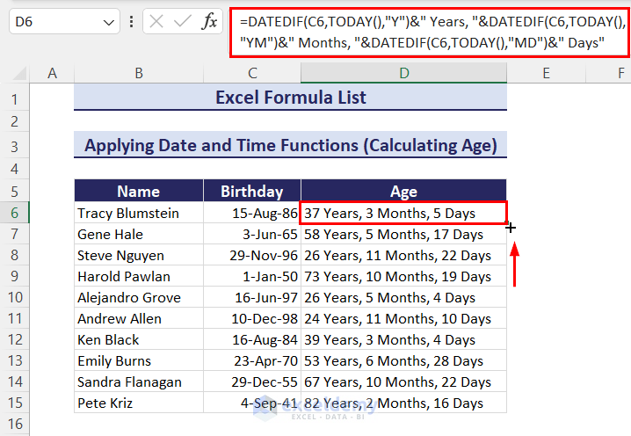The image size is (631, 436).
Task: Select Sandra Flanagan's age cell
Action: [403, 381]
